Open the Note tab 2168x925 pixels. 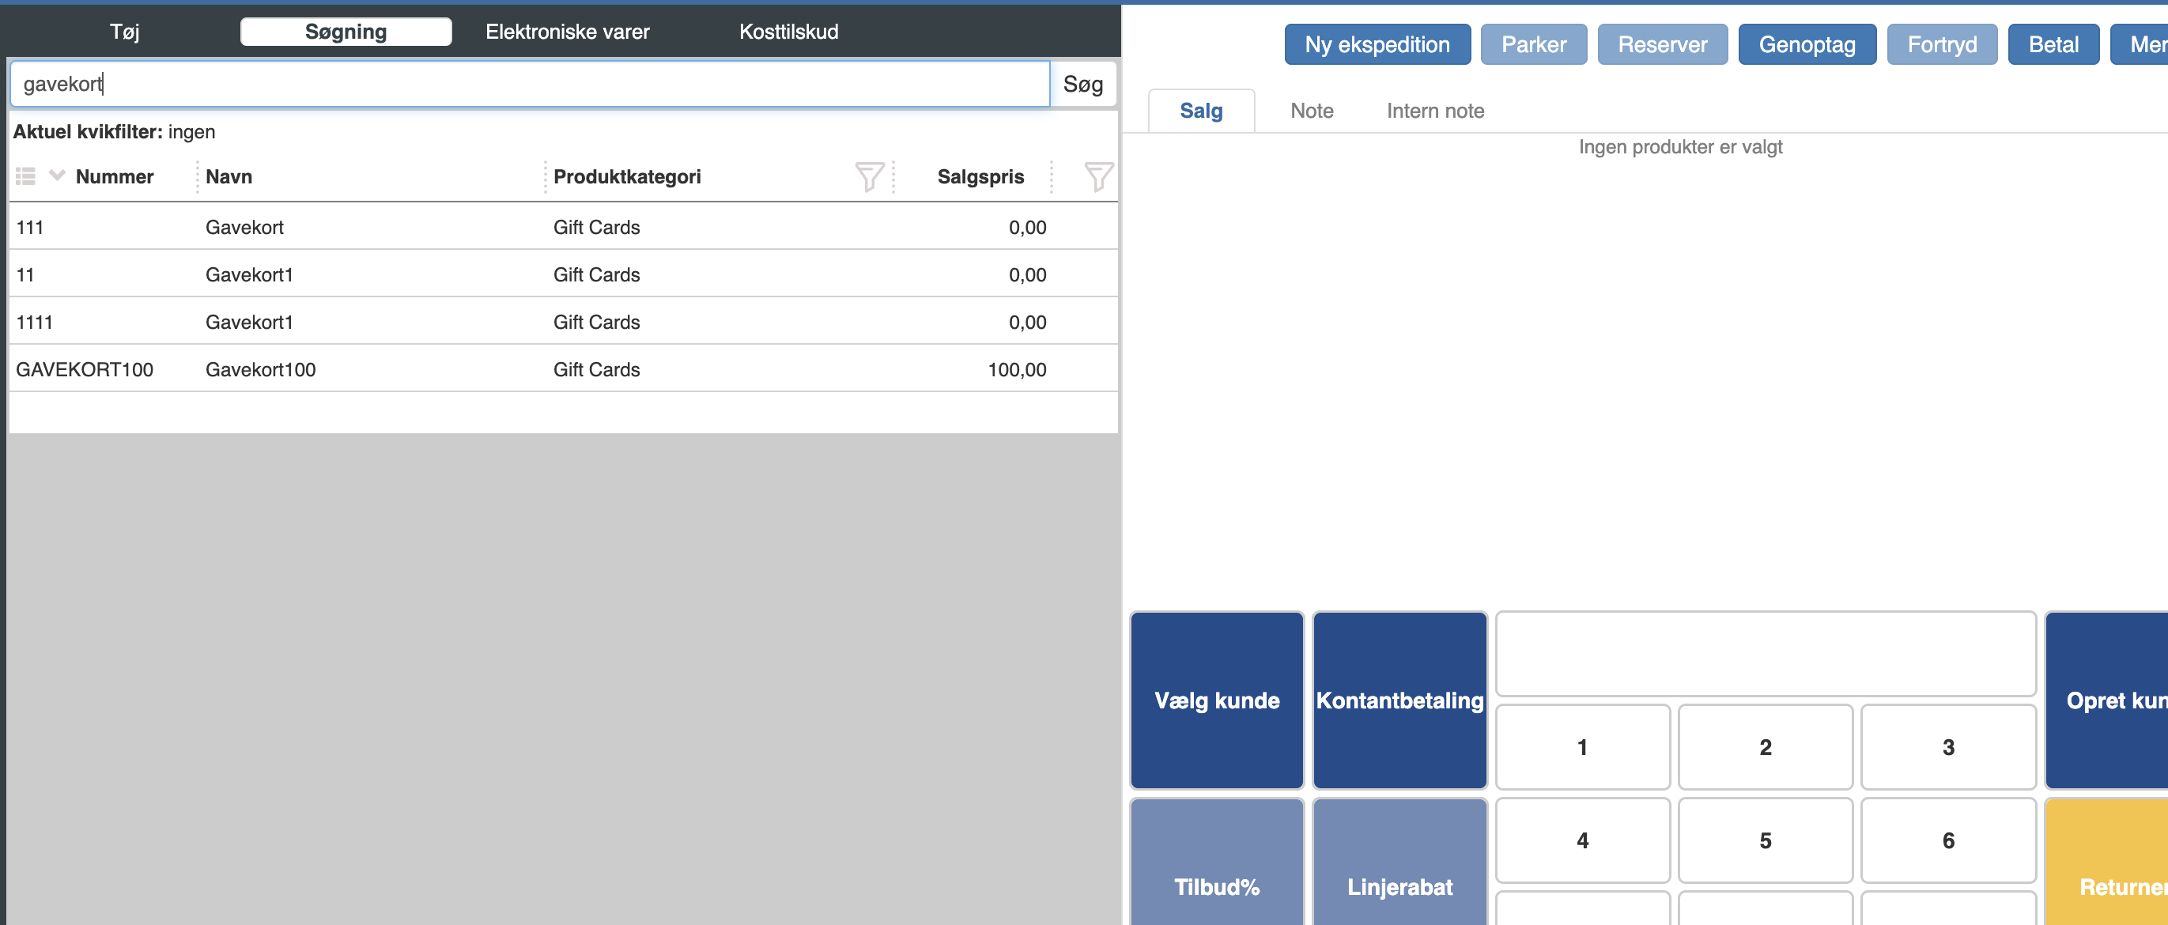point(1311,111)
